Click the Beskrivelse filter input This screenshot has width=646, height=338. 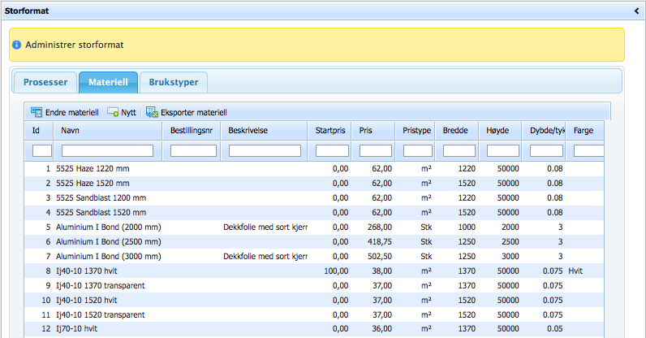click(265, 150)
